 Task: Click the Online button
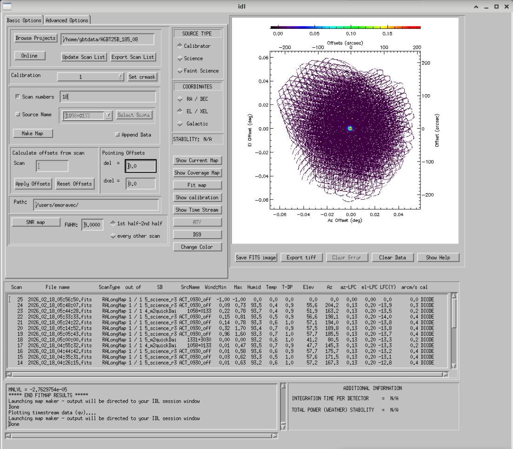[x=29, y=56]
